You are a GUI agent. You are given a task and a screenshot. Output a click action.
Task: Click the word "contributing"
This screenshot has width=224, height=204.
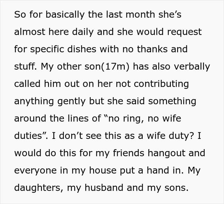pos(161,84)
